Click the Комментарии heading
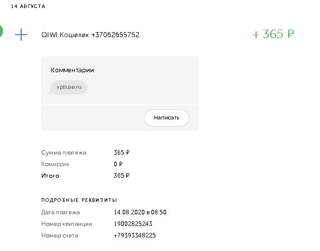 pos(72,70)
